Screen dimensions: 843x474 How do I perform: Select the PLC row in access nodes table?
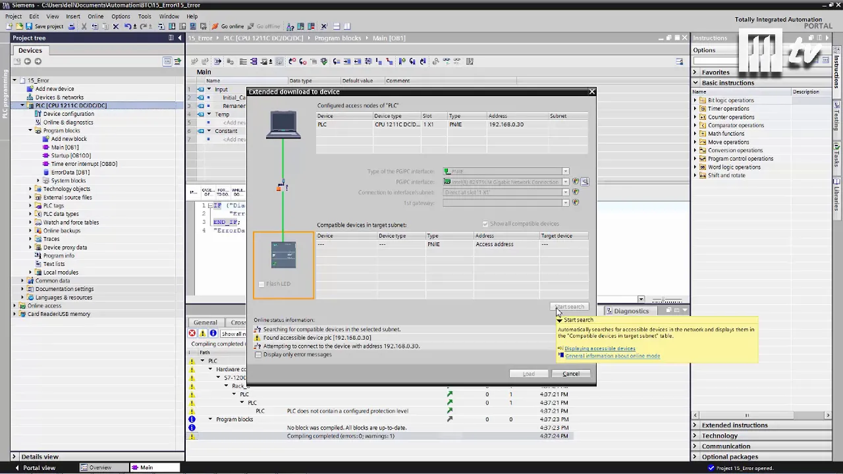452,124
